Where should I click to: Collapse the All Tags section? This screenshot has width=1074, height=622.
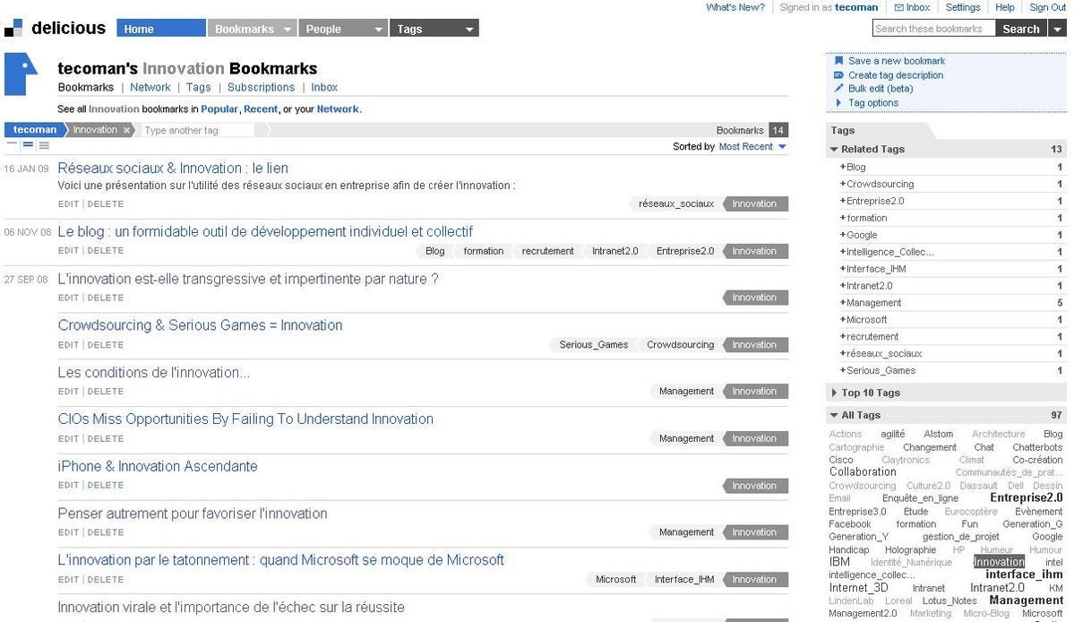[x=834, y=415]
